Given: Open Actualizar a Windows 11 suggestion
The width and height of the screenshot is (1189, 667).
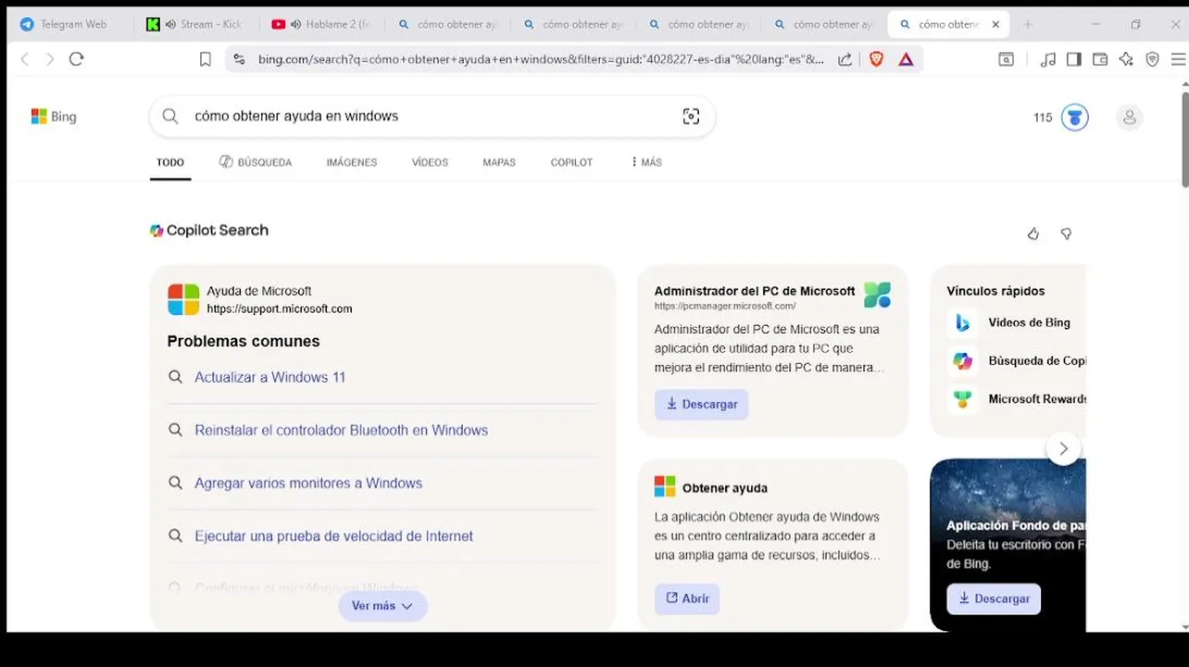Looking at the screenshot, I should pos(270,377).
